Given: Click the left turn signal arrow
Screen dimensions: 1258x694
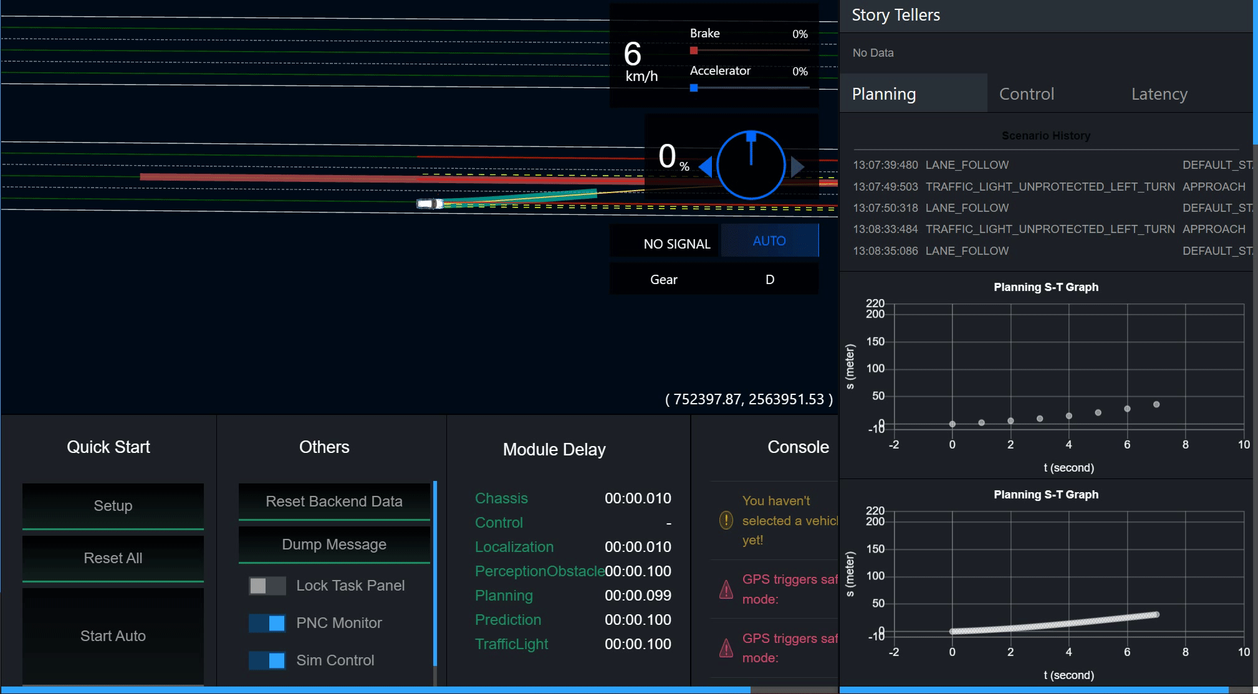Looking at the screenshot, I should click(706, 167).
